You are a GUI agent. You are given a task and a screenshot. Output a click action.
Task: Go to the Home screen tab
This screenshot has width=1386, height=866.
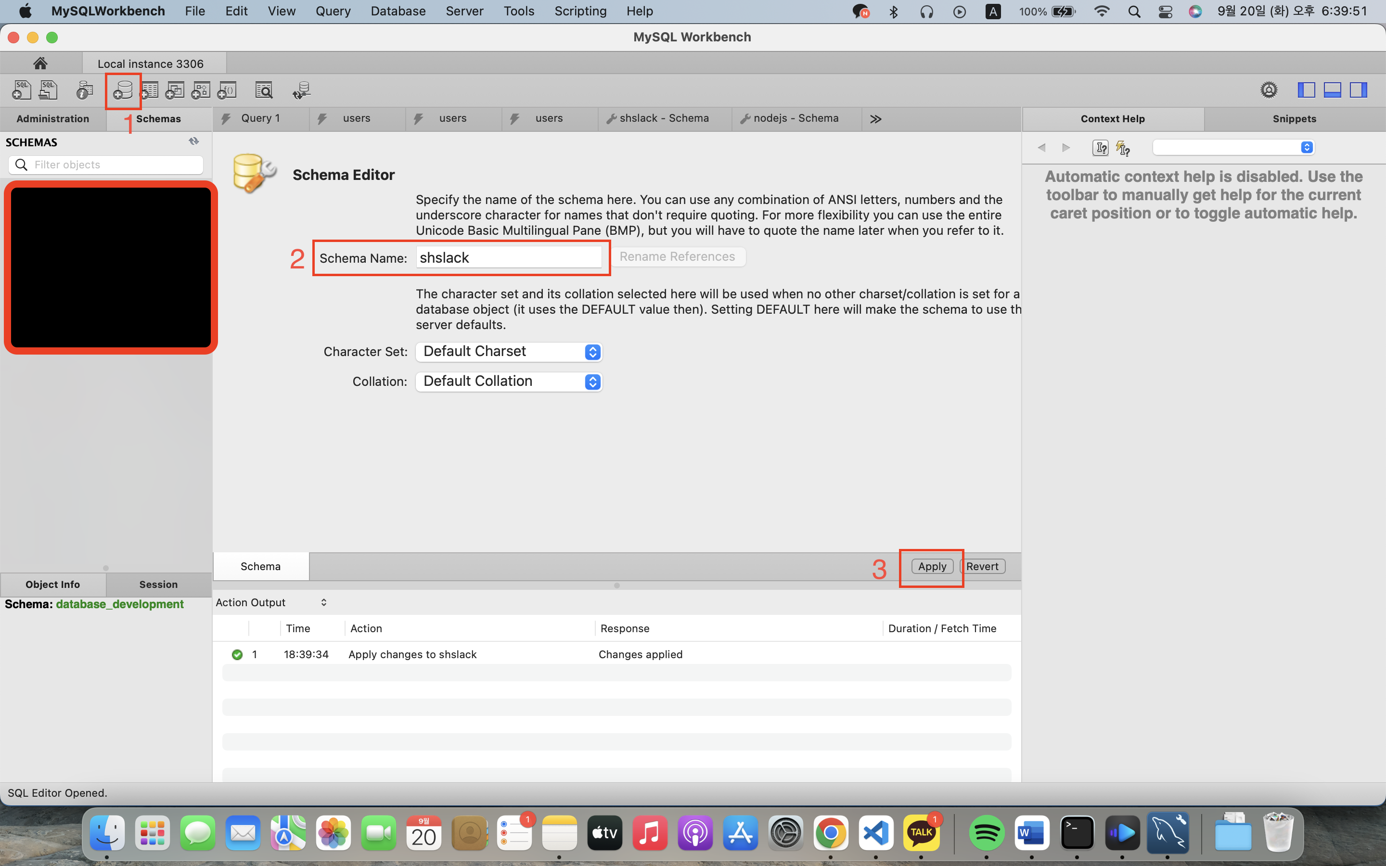40,63
